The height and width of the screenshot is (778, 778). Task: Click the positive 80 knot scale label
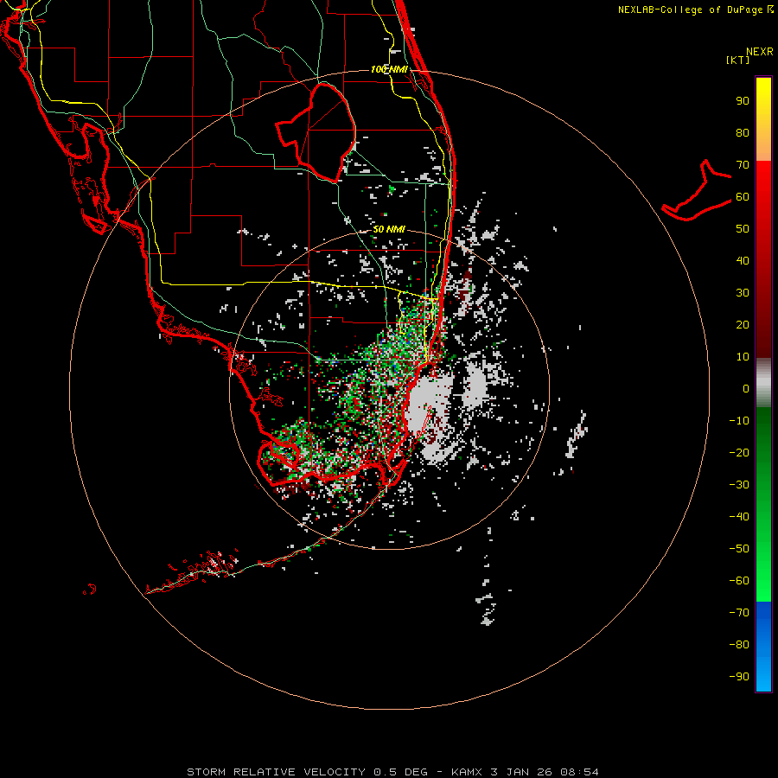point(743,132)
